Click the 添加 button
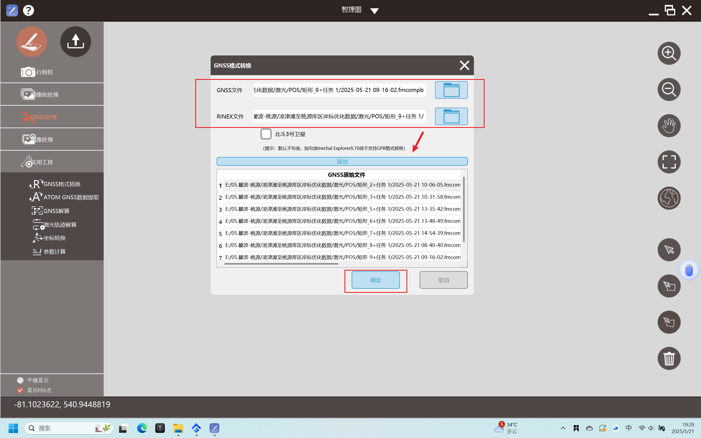The height and width of the screenshot is (438, 701). tap(342, 162)
